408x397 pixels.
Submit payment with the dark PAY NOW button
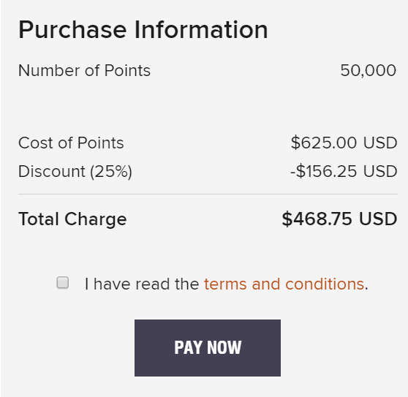(x=208, y=348)
